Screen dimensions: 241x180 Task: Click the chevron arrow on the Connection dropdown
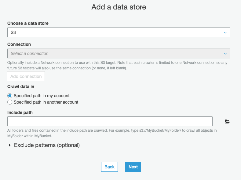[225, 53]
